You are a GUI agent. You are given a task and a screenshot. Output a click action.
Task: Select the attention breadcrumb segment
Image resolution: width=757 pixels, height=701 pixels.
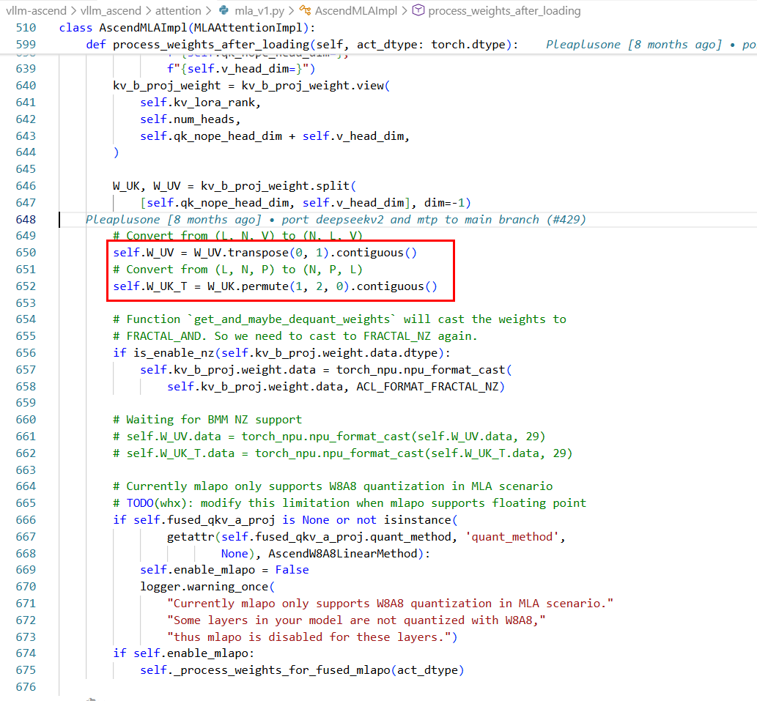click(178, 10)
